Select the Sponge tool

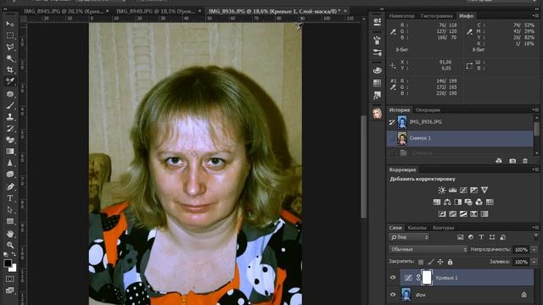[10, 174]
